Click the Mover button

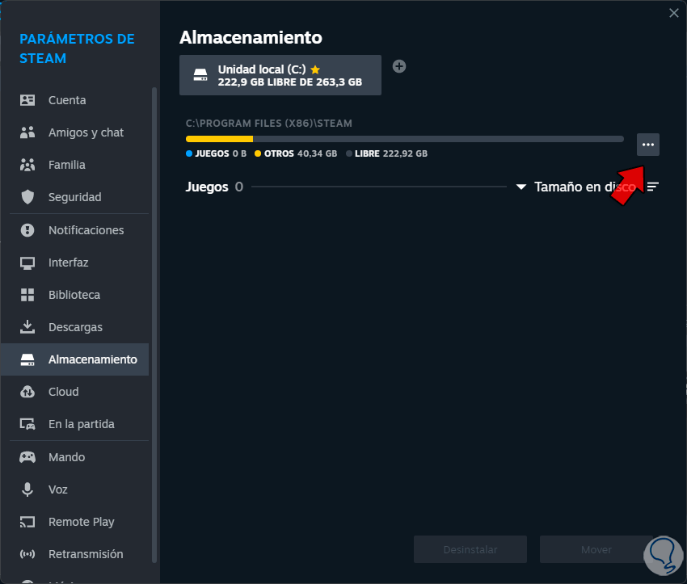click(596, 549)
